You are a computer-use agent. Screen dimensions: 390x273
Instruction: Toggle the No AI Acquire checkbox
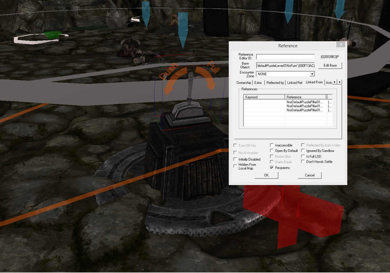click(235, 152)
